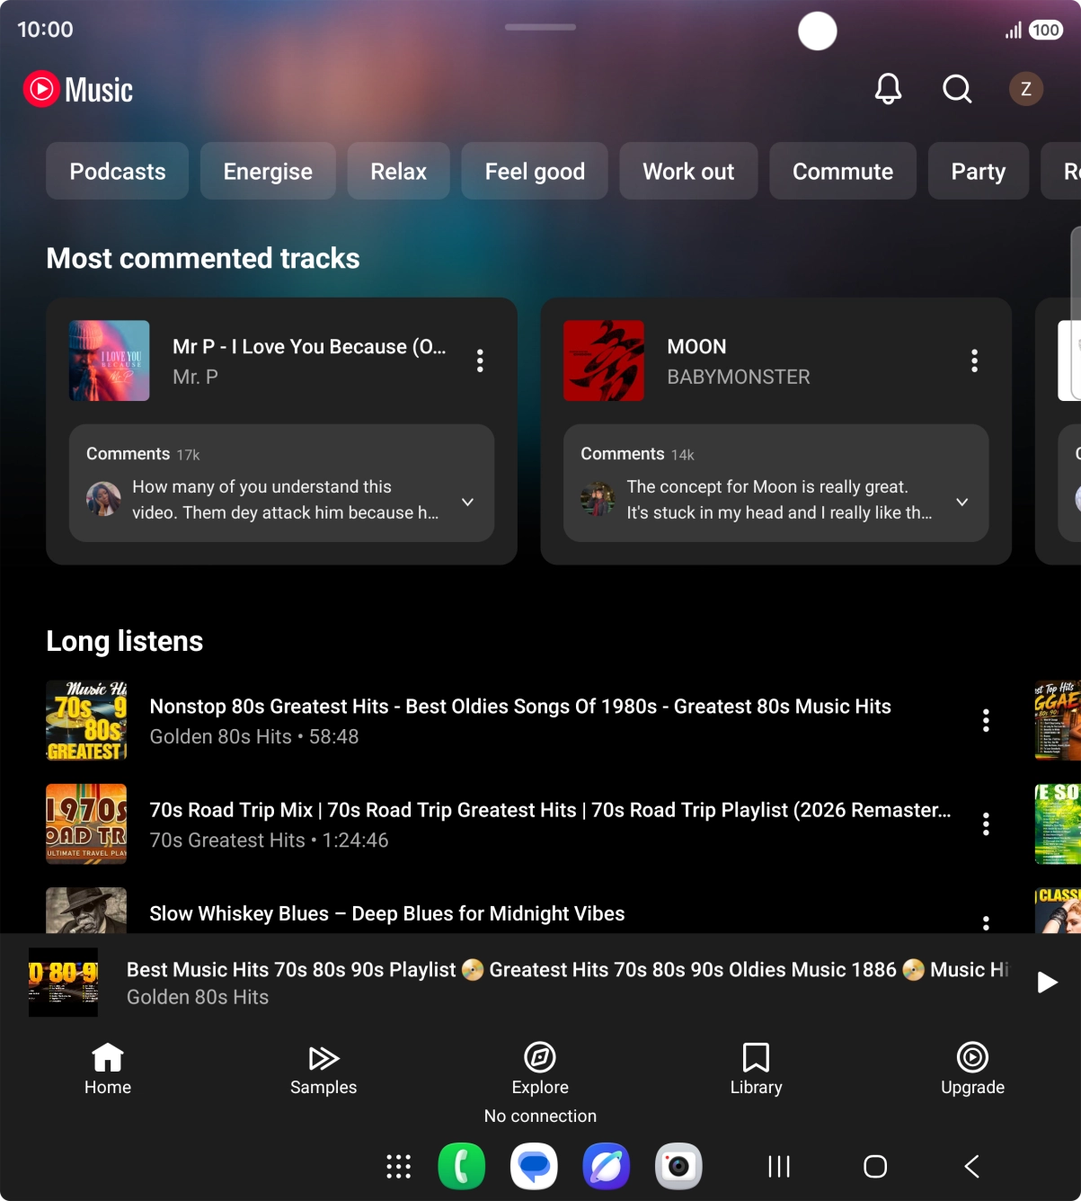This screenshot has height=1201, width=1081.
Task: Open Nonstop 80s Greatest Hits thumbnail
Action: (x=86, y=720)
